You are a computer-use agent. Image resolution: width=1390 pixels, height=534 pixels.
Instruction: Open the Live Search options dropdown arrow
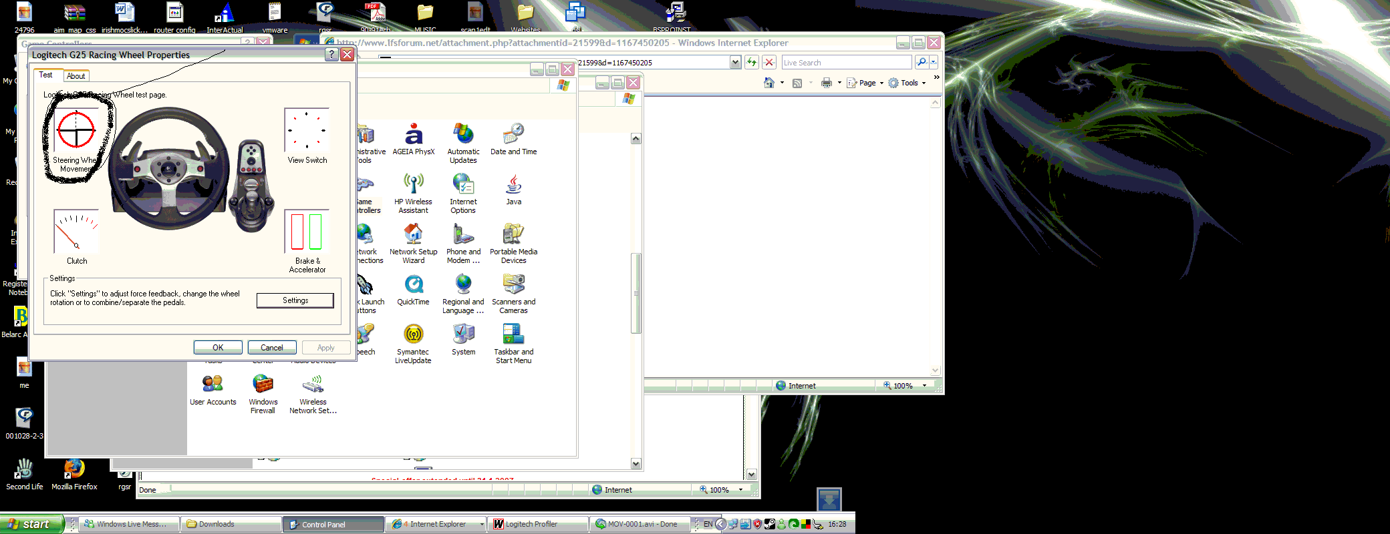(934, 62)
